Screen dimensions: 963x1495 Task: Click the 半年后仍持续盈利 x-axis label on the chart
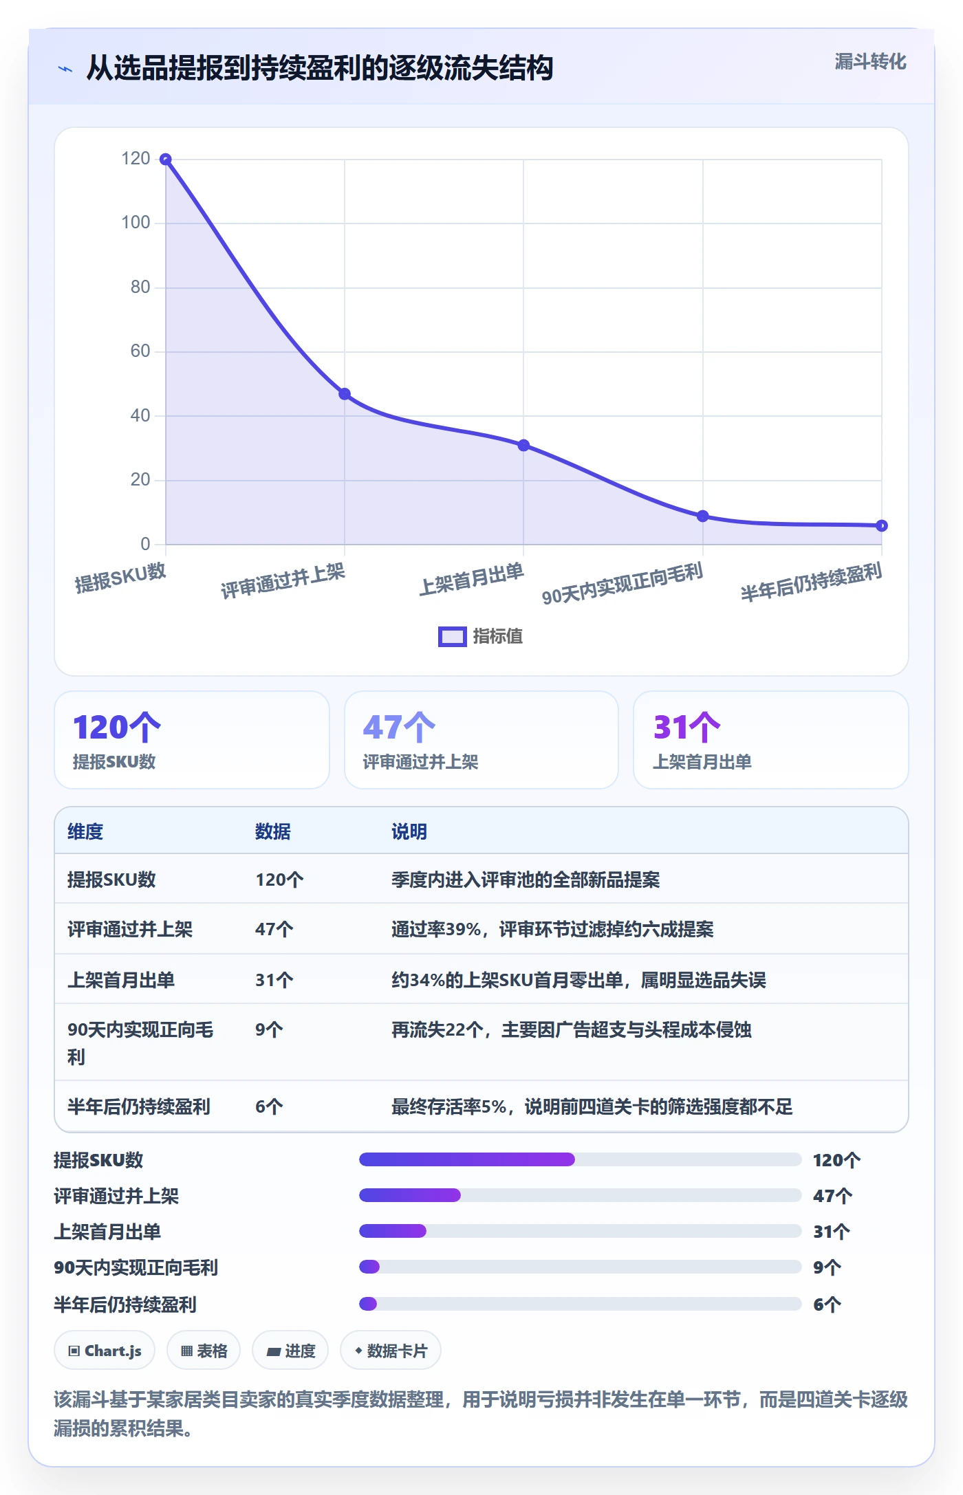click(811, 582)
